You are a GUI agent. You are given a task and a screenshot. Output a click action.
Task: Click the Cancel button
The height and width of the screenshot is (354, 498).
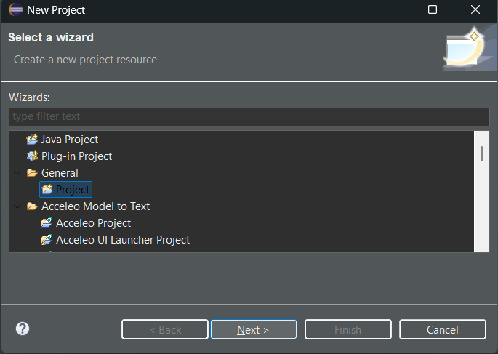tap(443, 329)
